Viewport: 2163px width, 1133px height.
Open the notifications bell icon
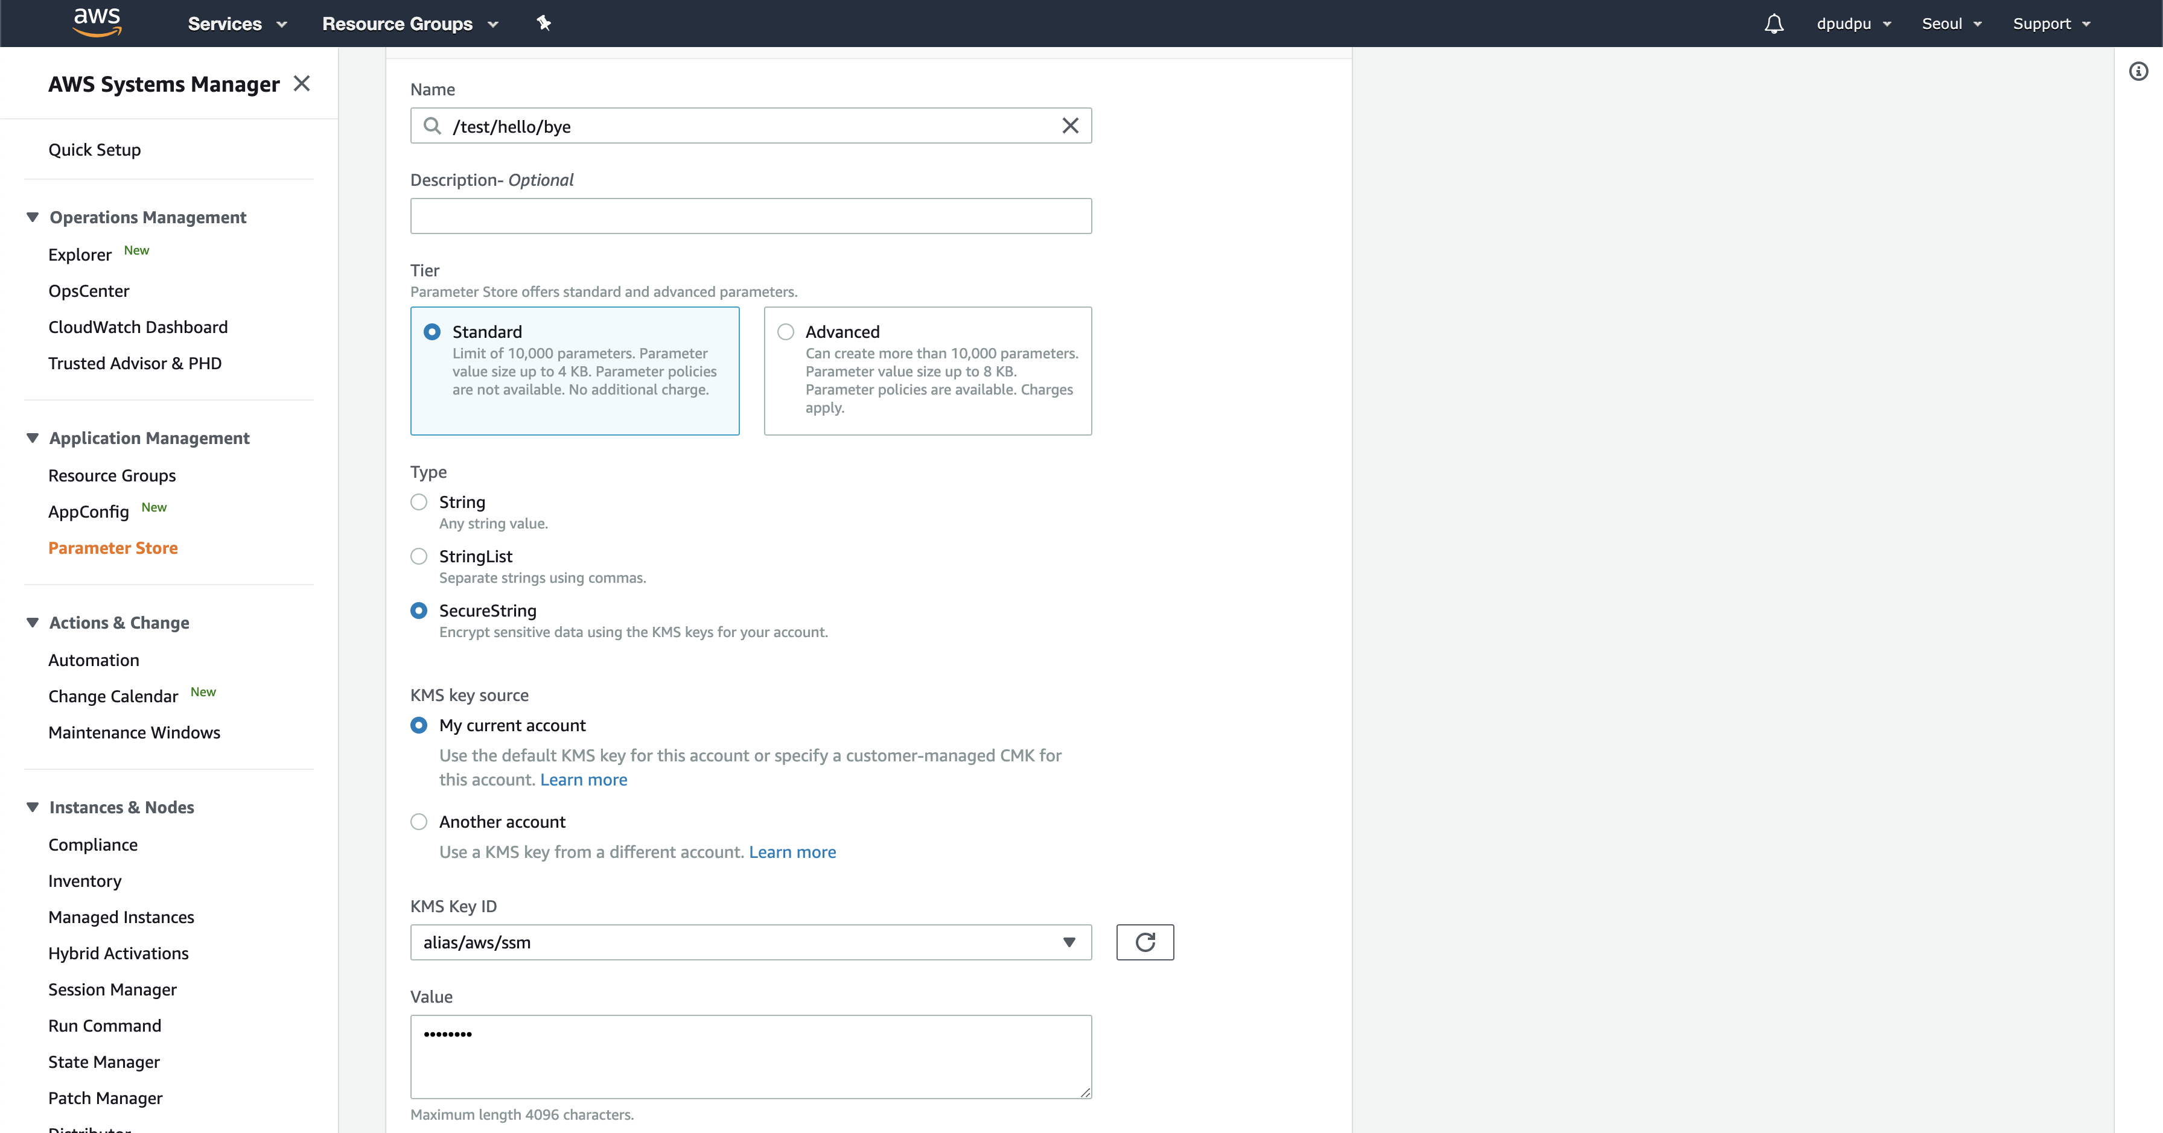tap(1773, 24)
